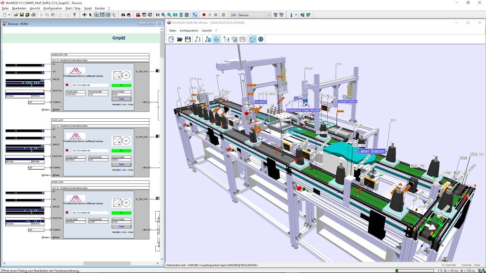
Task: Open the '330 - Devices' dropdown
Action: (250, 15)
